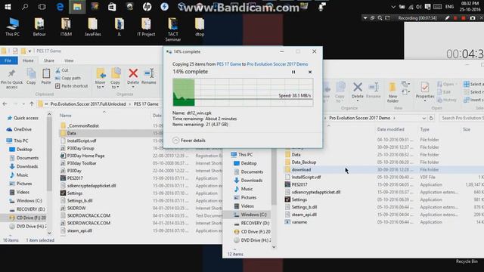
Task: Click New folder in right window ribbon
Action: [x=392, y=92]
